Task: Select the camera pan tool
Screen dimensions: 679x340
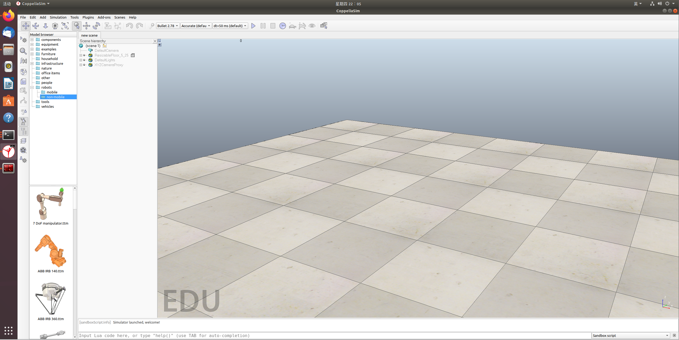Action: pos(26,26)
